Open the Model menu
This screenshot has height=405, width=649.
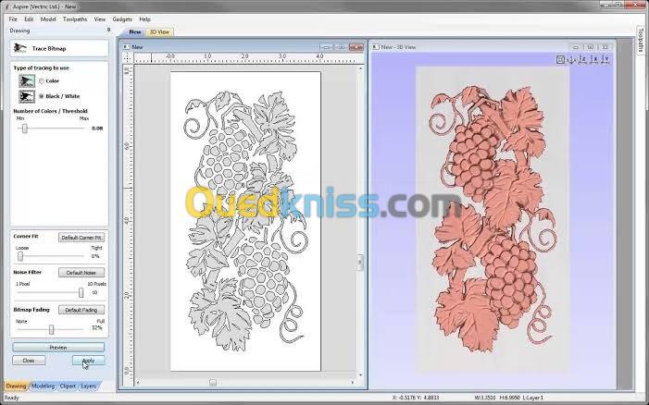pos(48,19)
